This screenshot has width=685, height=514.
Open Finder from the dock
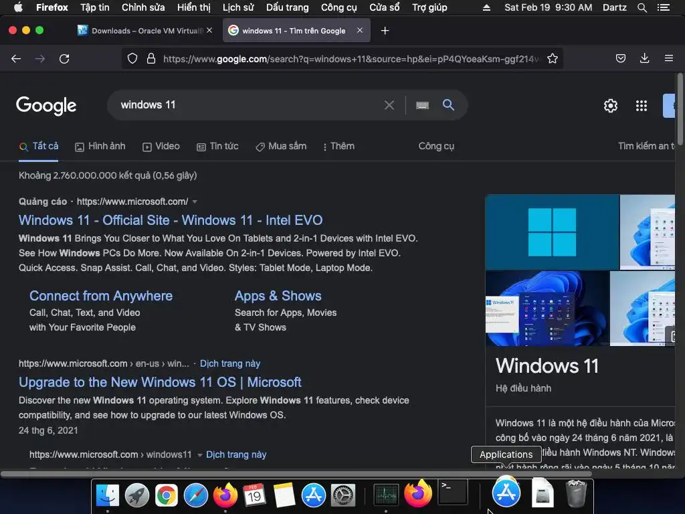(108, 496)
